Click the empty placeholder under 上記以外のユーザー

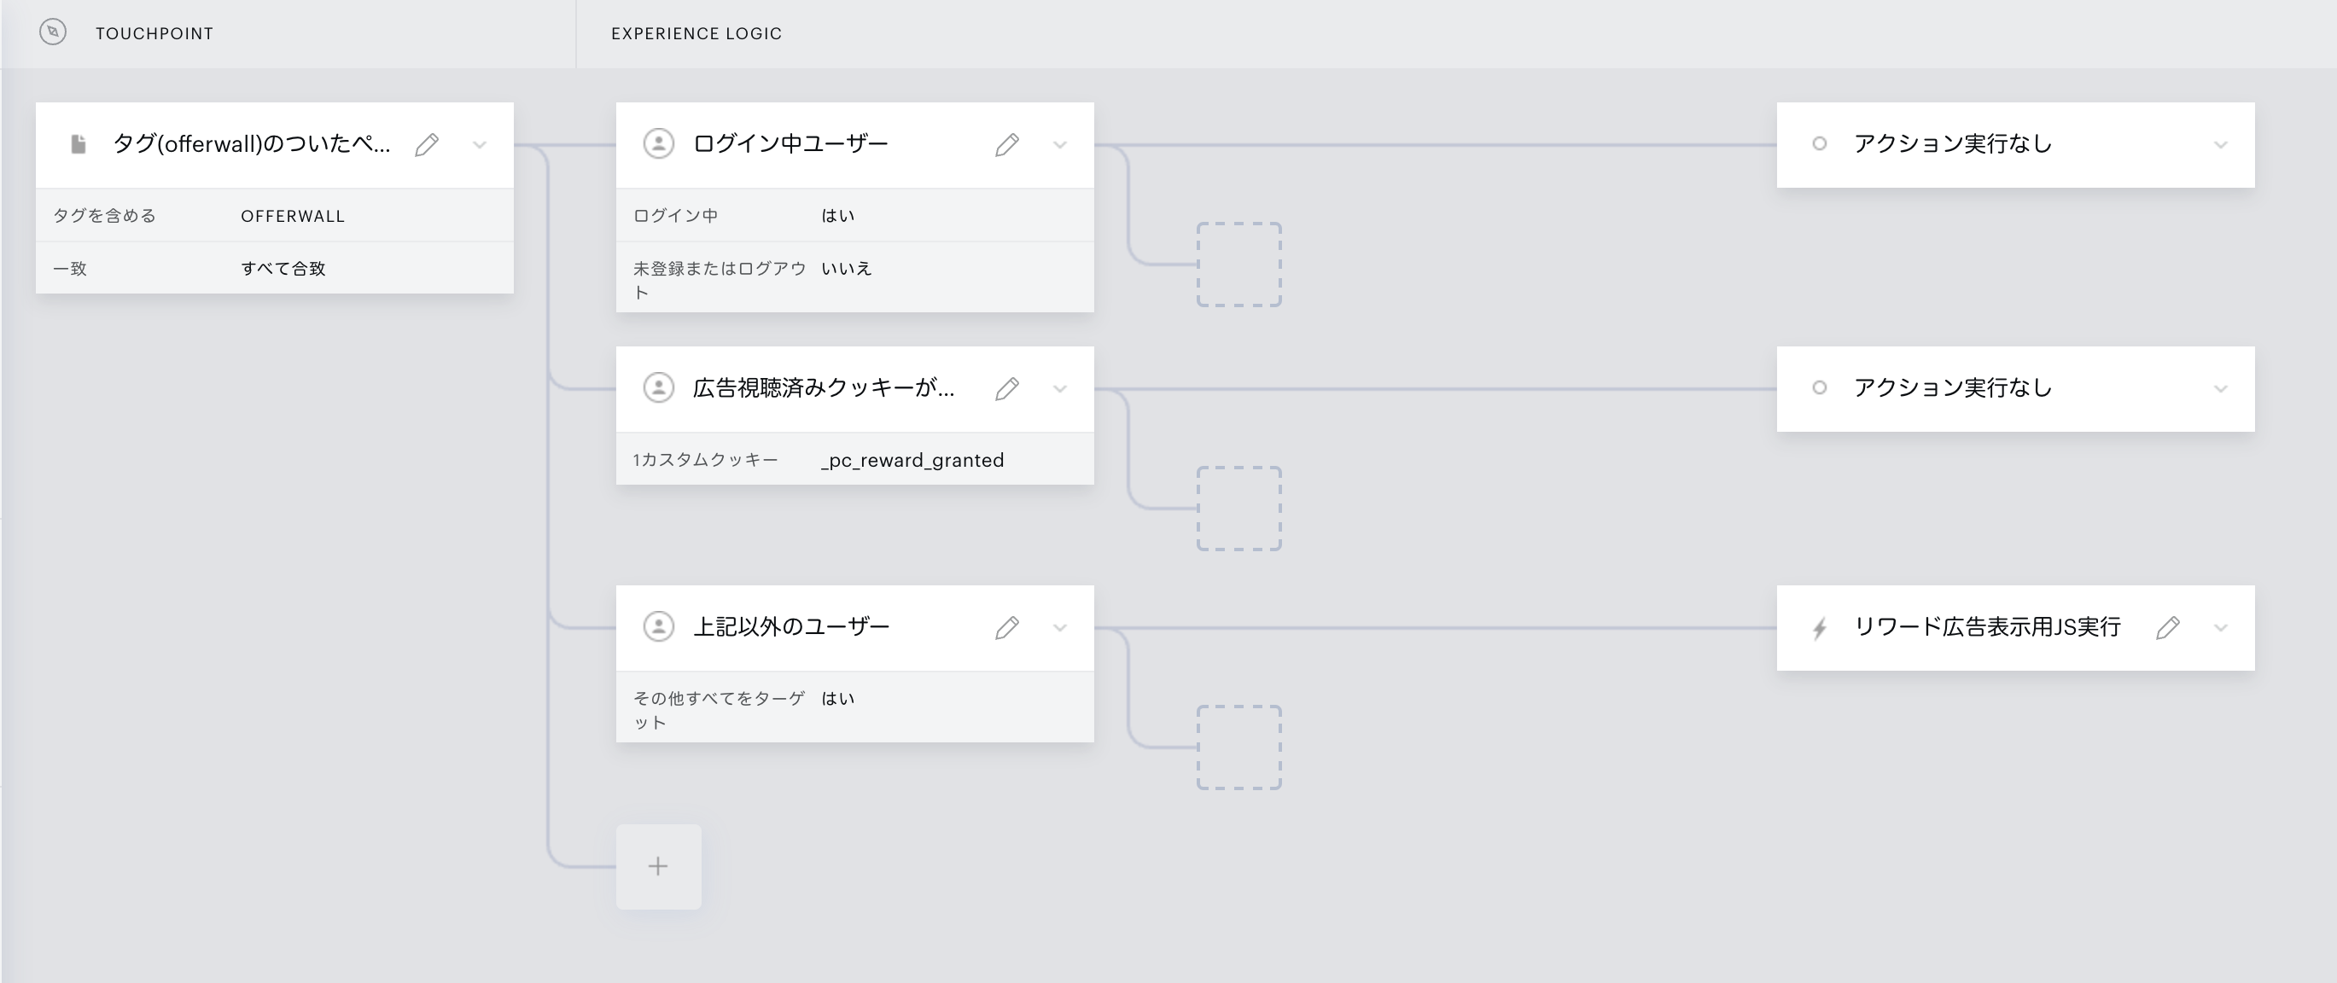pyautogui.click(x=1238, y=747)
